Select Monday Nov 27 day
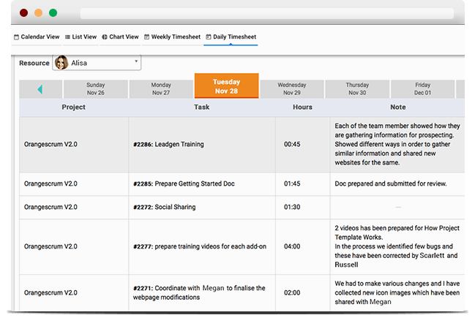The width and height of the screenshot is (475, 326). pyautogui.click(x=161, y=89)
